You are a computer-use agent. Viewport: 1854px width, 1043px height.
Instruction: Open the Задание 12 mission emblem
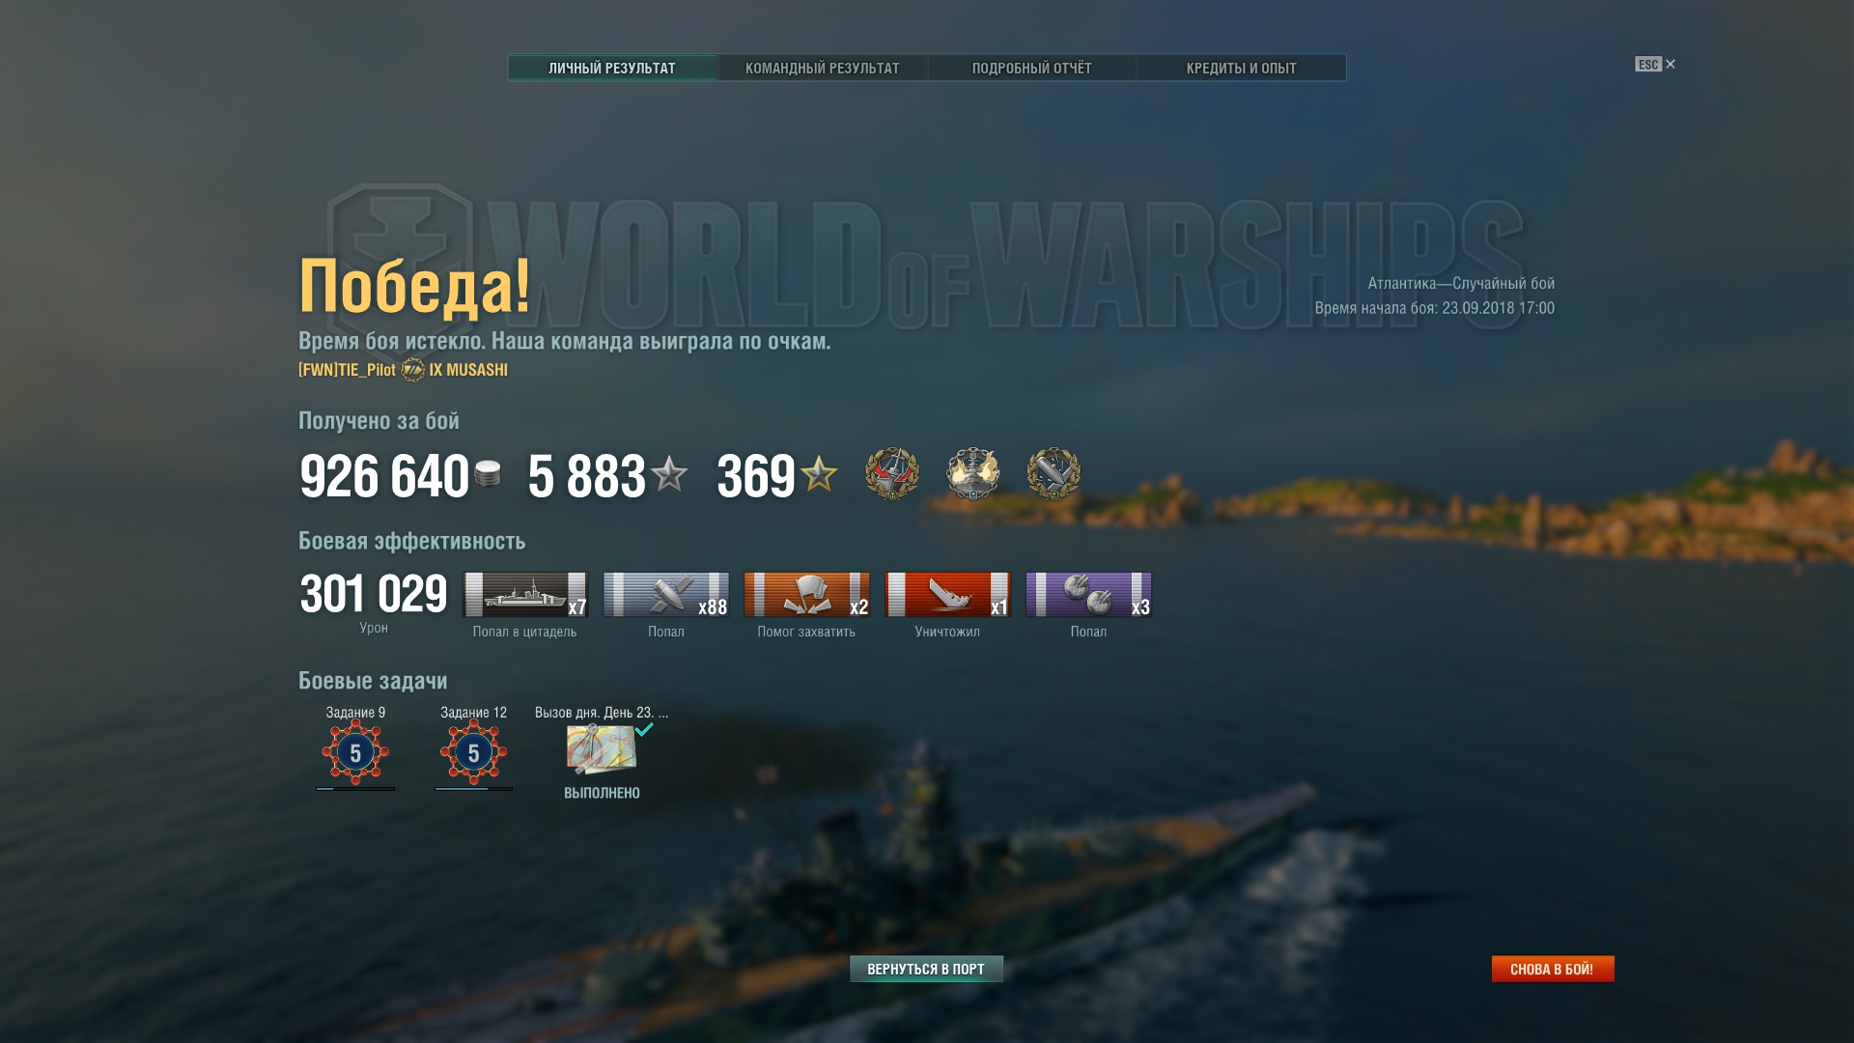(x=473, y=752)
